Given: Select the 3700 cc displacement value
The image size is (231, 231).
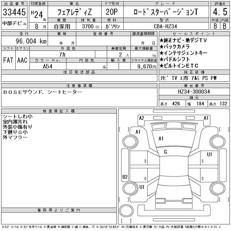Looking at the screenshot, I should coord(88,26).
